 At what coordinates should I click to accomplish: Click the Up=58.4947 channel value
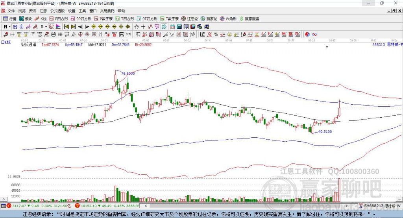click(x=74, y=44)
